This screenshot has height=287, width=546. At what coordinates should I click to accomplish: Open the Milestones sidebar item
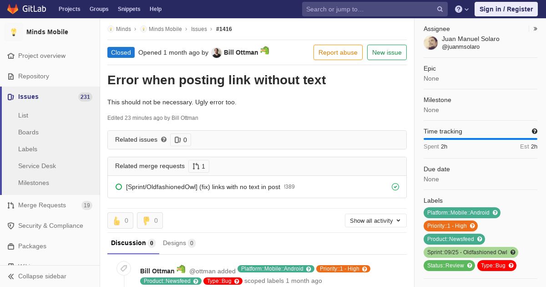coord(34,183)
